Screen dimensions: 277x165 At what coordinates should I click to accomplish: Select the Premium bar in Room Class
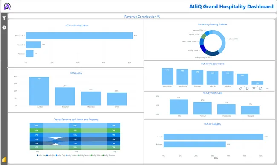tap(202, 108)
